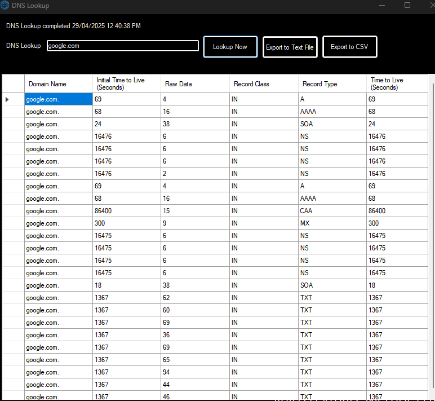The height and width of the screenshot is (401, 435).
Task: Click the Lookup Now button
Action: click(230, 47)
